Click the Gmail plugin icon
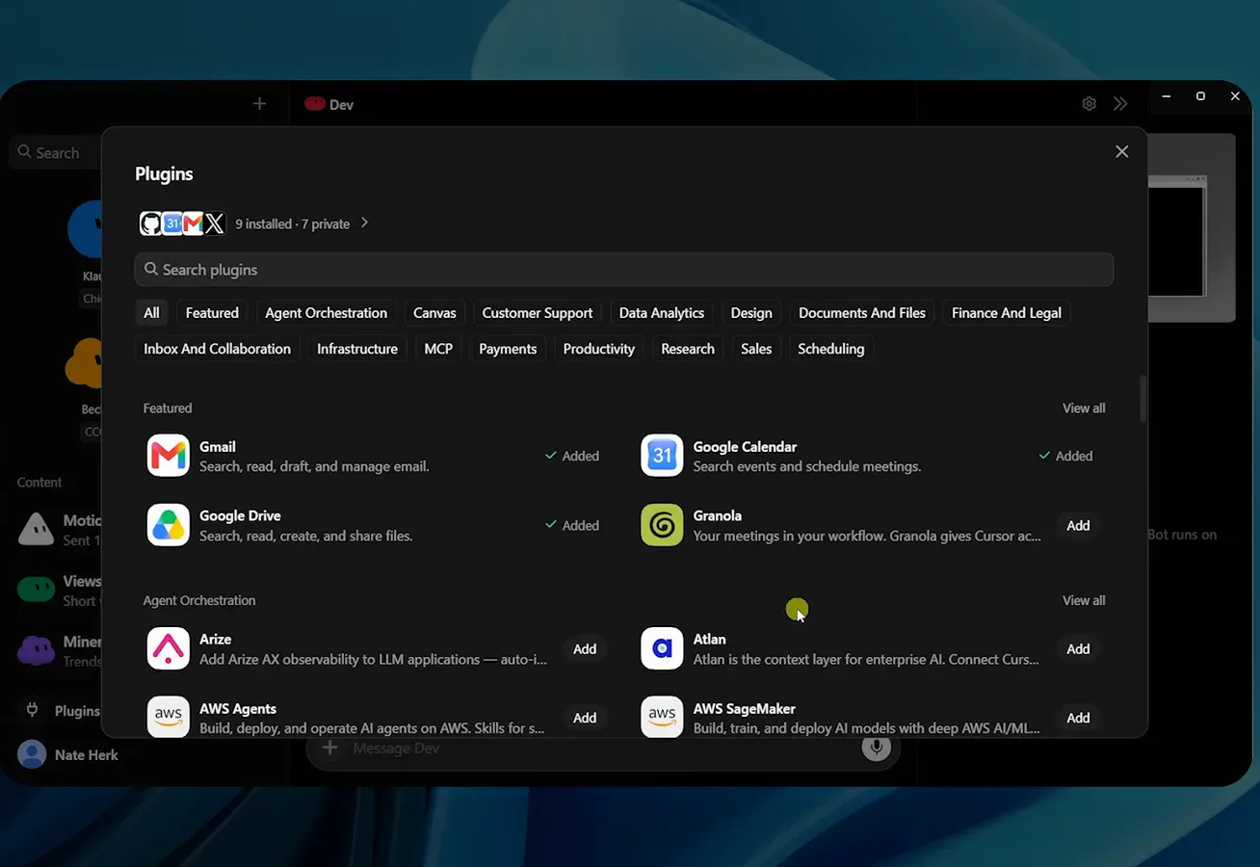Viewport: 1260px width, 867px height. pyautogui.click(x=168, y=456)
